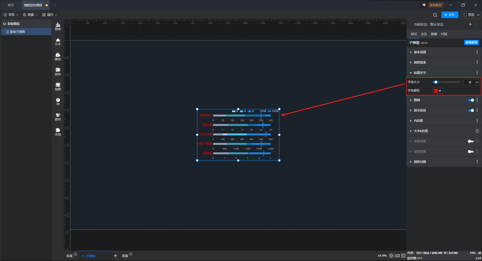Toggle the 提示信息 tooltip switch
The image size is (482, 261).
pos(471,110)
